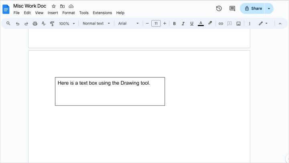Click the undo arrow icon
This screenshot has width=289, height=163.
17,24
